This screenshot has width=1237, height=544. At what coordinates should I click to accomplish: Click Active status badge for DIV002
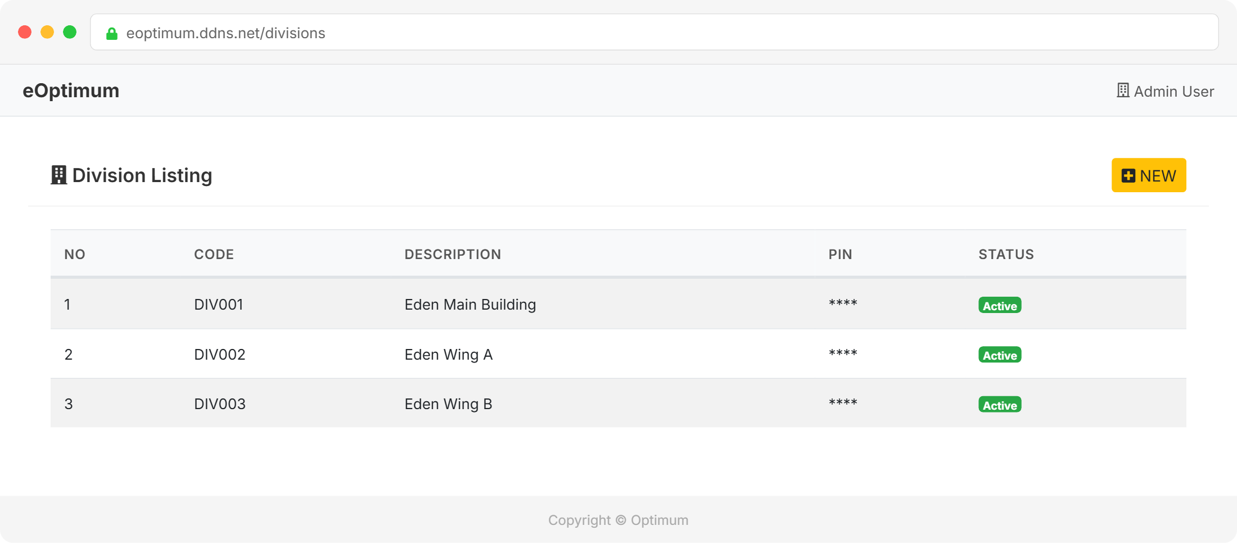point(999,355)
